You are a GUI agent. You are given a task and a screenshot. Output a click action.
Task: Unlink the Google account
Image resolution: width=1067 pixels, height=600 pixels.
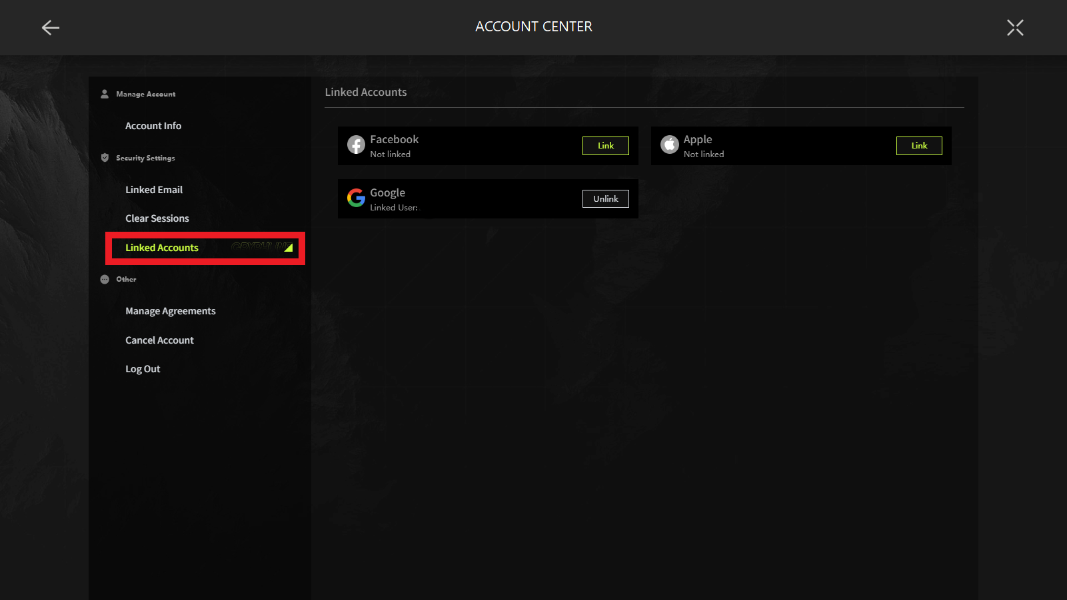click(605, 199)
